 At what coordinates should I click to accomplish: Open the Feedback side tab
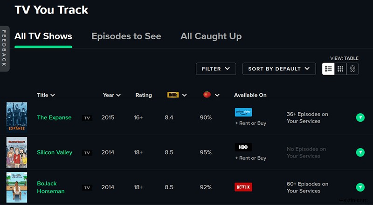(4, 48)
